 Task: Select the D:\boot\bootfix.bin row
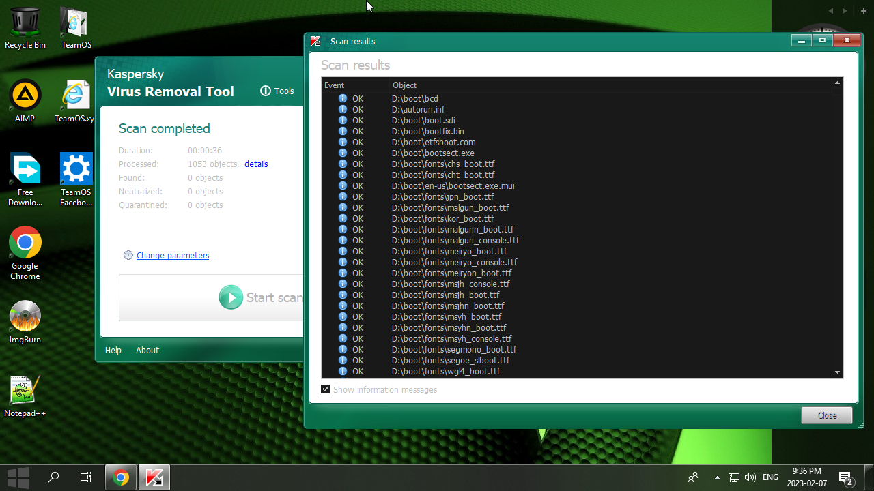pos(578,131)
